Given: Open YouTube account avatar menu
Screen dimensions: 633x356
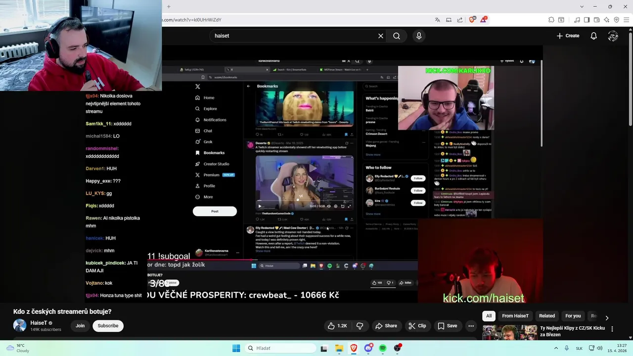Looking at the screenshot, I should pos(613,36).
